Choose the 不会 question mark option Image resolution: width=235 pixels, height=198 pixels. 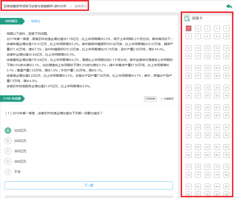pos(8,172)
